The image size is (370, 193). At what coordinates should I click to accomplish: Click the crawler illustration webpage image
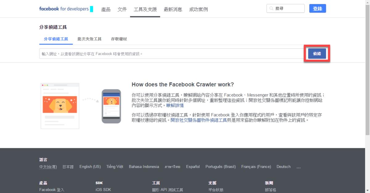click(x=60, y=106)
